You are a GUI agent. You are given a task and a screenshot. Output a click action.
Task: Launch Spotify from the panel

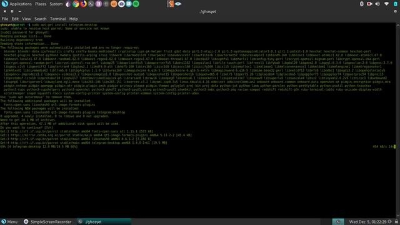tap(136, 4)
